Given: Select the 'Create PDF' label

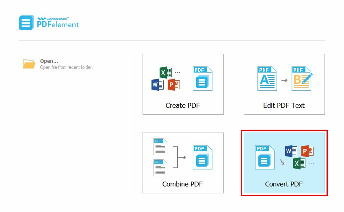Looking at the screenshot, I should point(183,105).
